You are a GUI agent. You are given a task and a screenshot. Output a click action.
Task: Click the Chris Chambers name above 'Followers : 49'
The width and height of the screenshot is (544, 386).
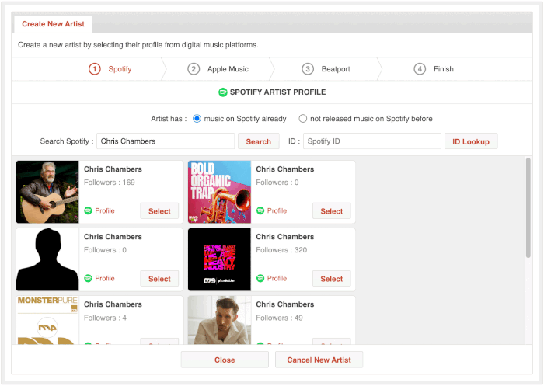coord(285,304)
